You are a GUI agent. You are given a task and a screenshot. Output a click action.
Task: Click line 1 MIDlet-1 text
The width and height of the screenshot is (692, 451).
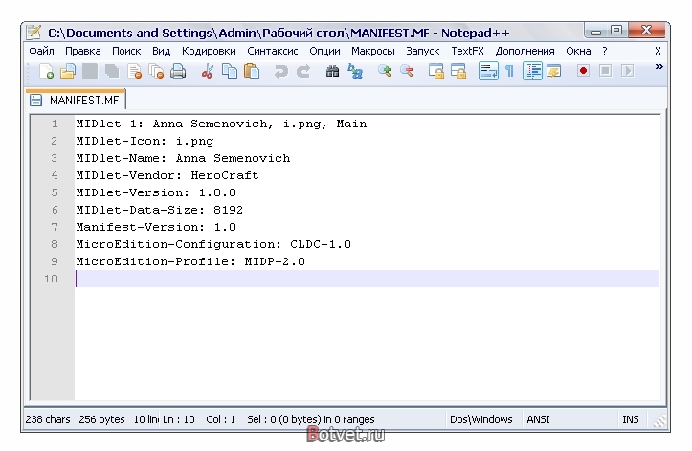(x=221, y=124)
